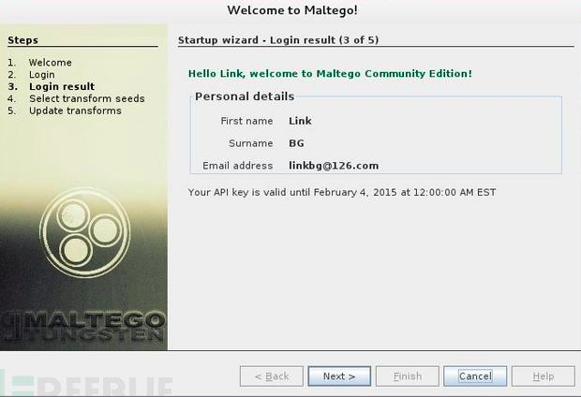
Task: Click the Select transform seeds step
Action: pyautogui.click(x=87, y=98)
